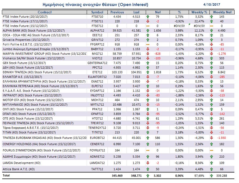
Task: Select the Viohalco SA/NV Stock Fututer contract
Action: [34, 58]
